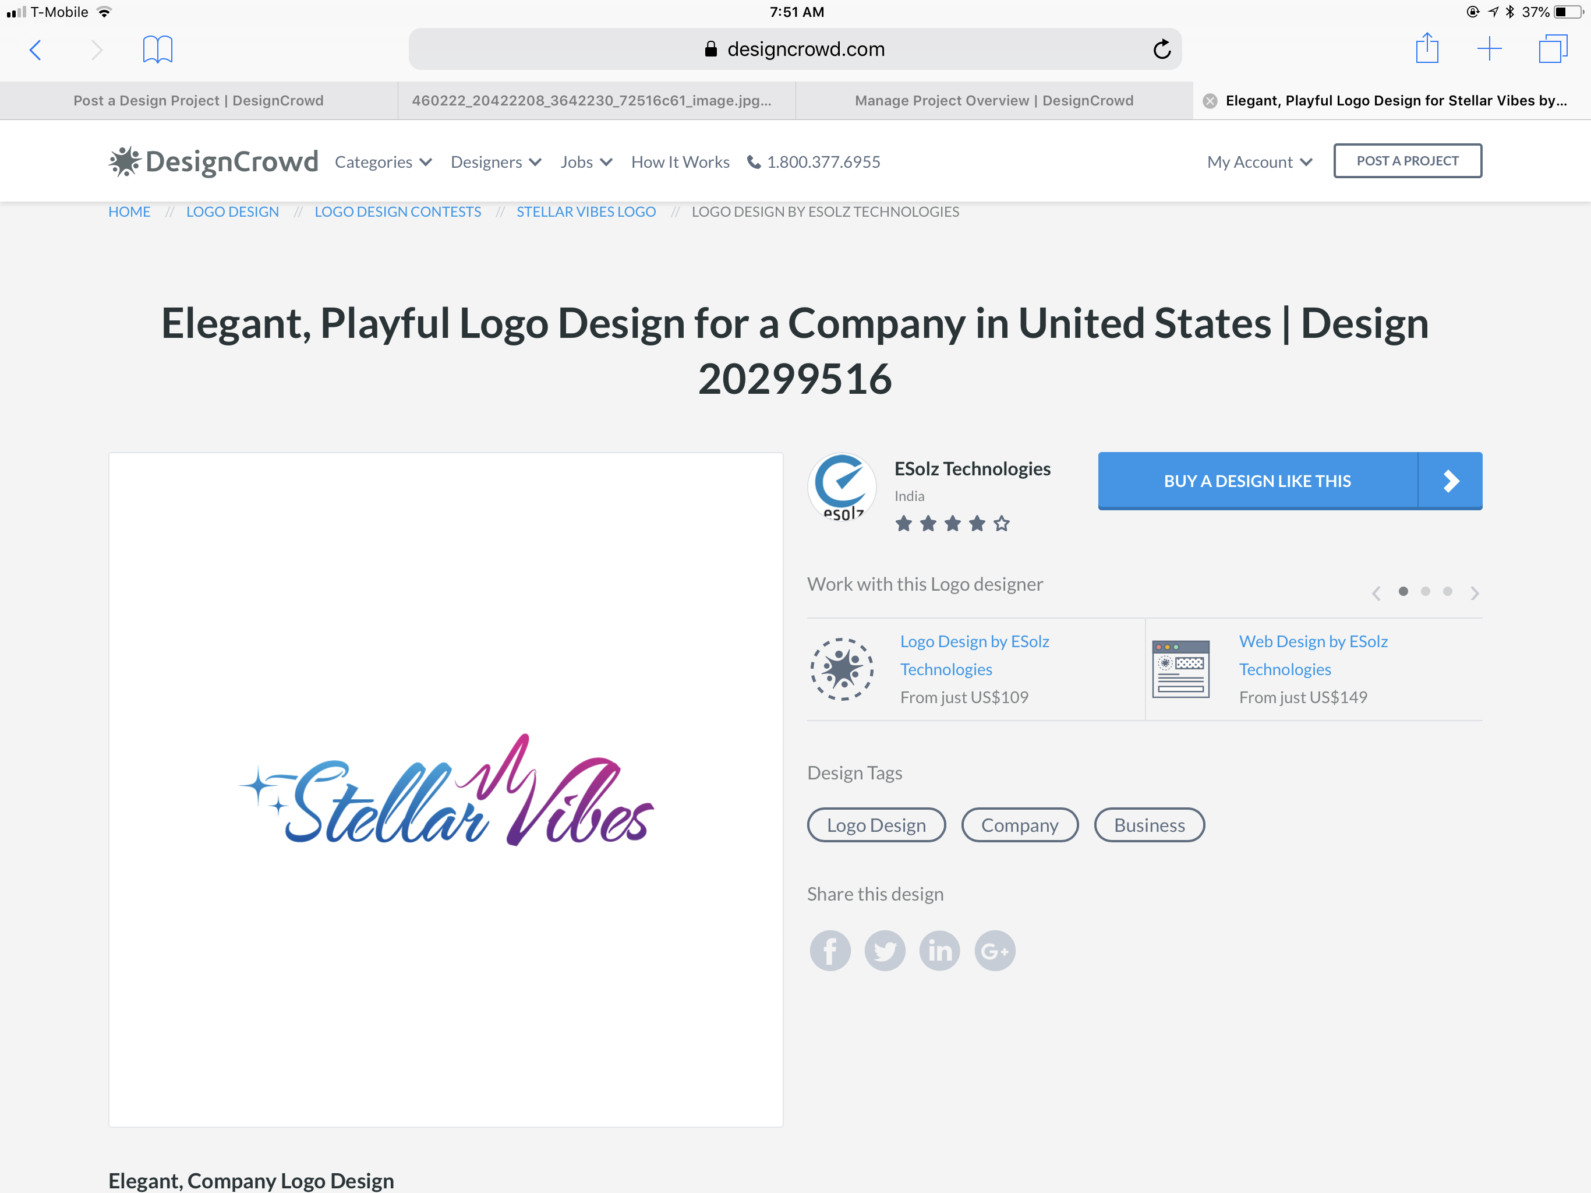
Task: Open the Stellar Vibes logo image
Action: 446,789
